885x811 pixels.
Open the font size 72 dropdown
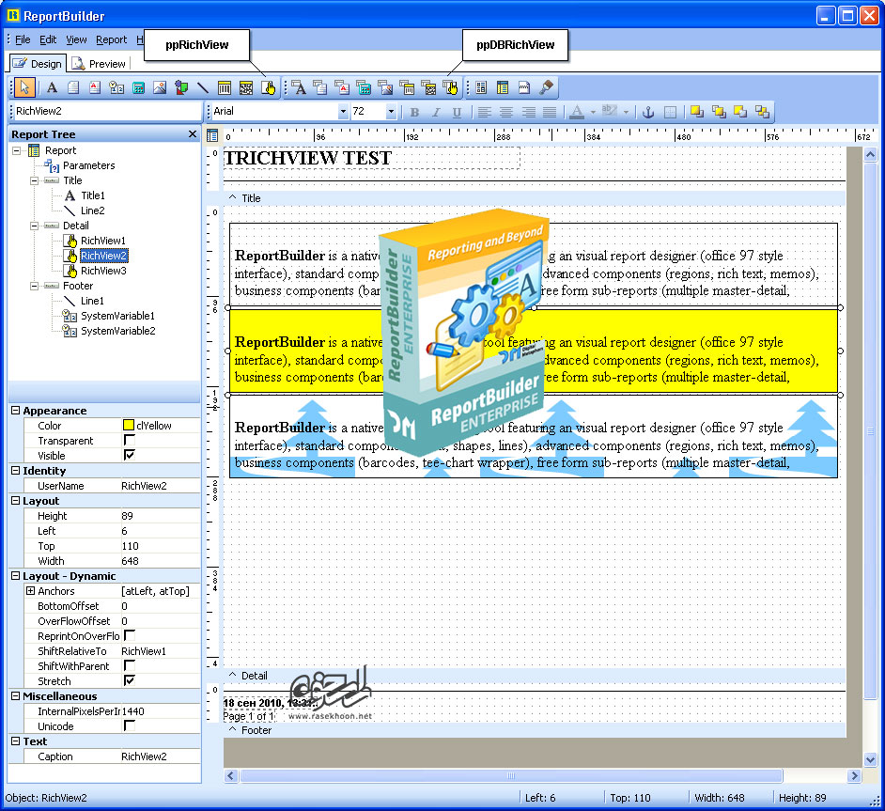pyautogui.click(x=391, y=112)
